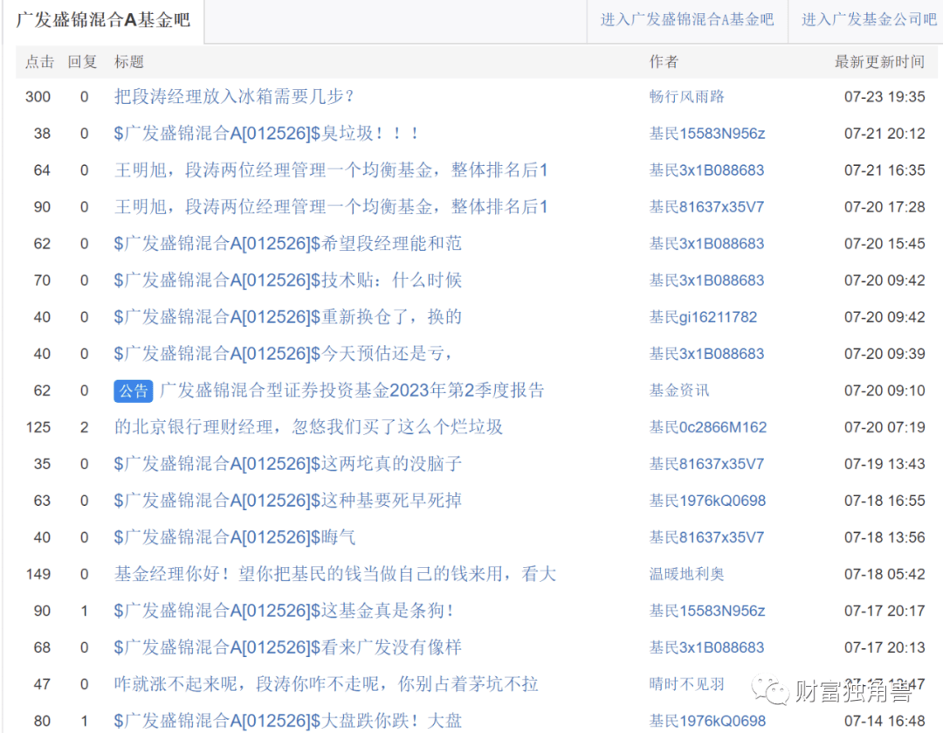View author 基民15583N956z on 07-17 20:17 row
Screen dimensions: 943x733
coord(707,611)
